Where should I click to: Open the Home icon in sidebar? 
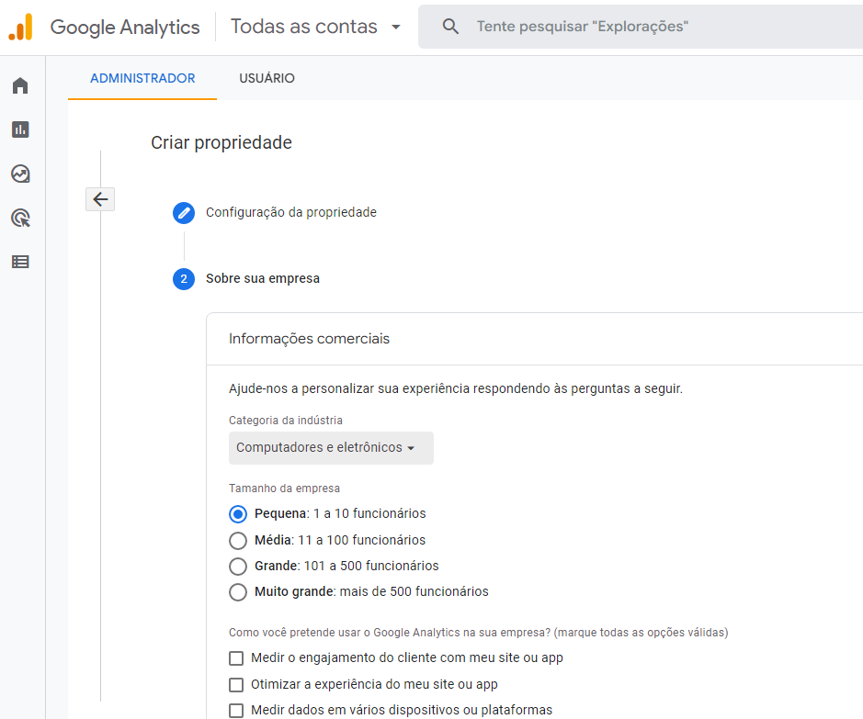point(20,85)
